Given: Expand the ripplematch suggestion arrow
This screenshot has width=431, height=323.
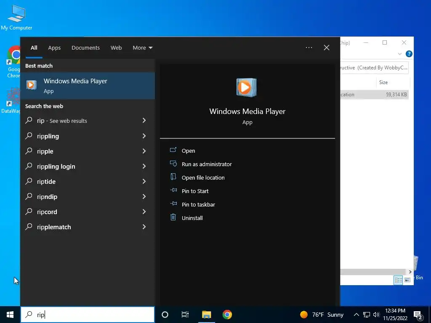Looking at the screenshot, I should [144, 226].
